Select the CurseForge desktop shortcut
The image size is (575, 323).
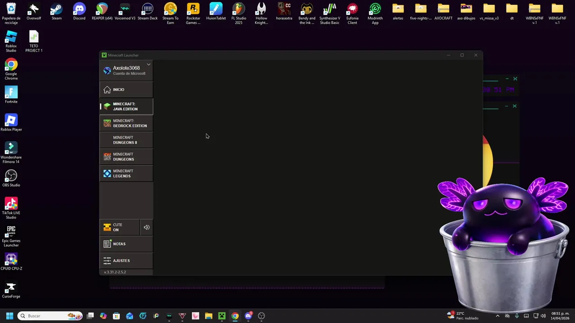click(x=11, y=290)
